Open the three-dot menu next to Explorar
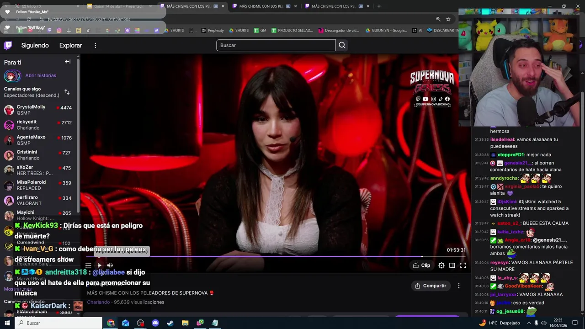The image size is (585, 329). 95,45
